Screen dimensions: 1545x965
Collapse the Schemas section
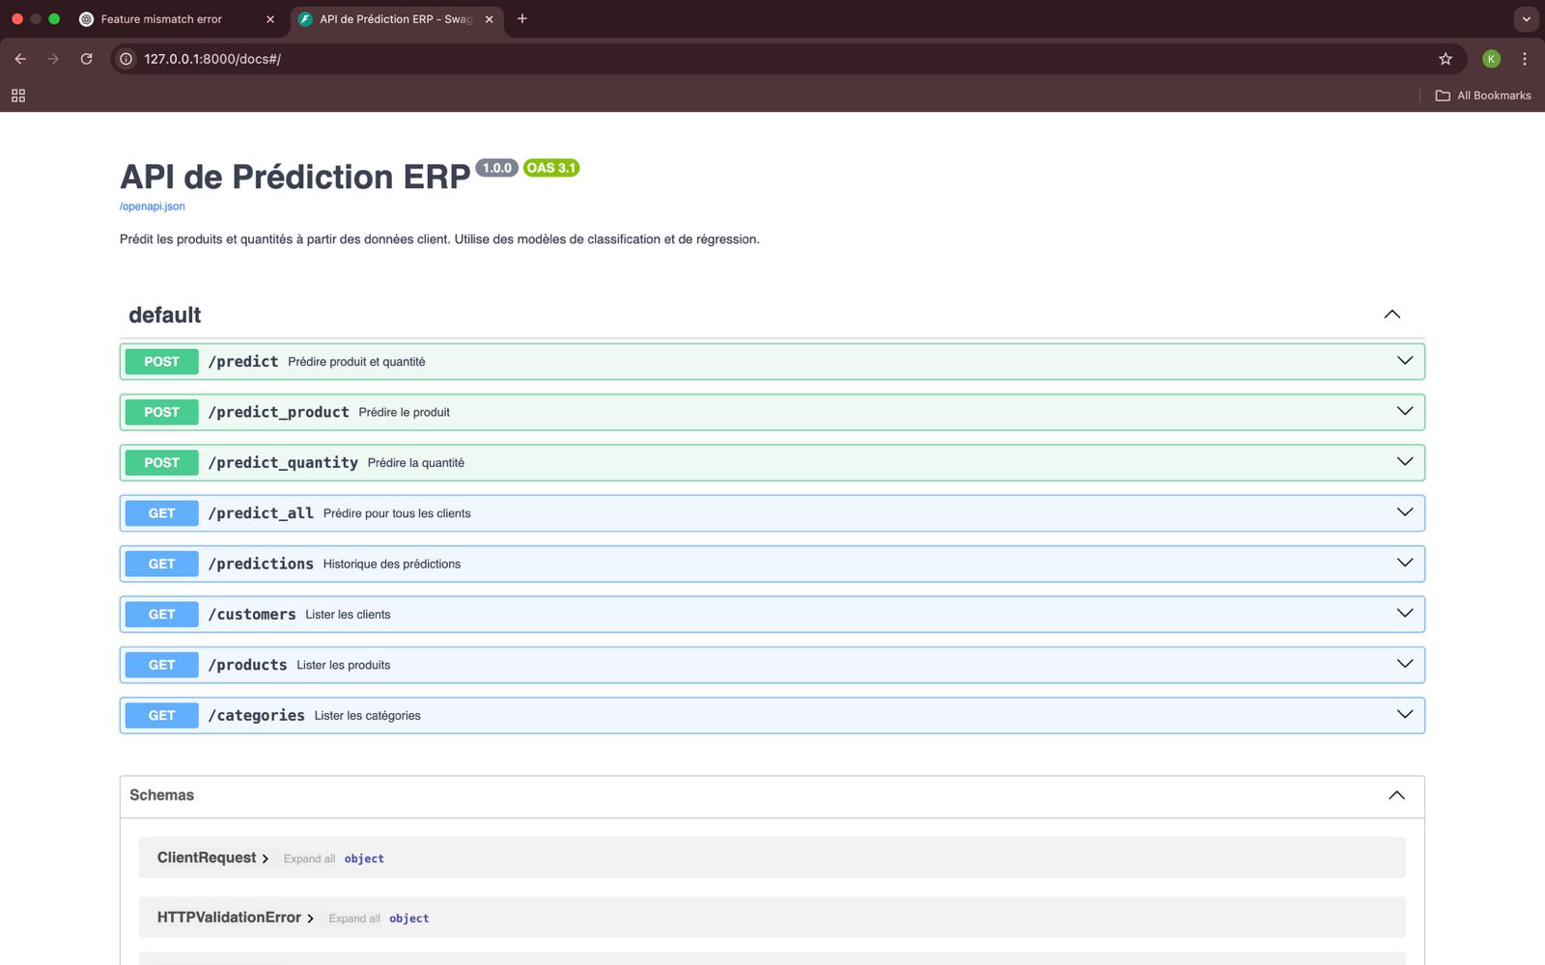1395,795
